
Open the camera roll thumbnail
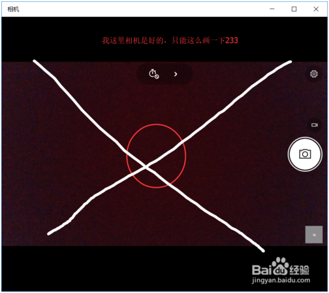click(314, 235)
